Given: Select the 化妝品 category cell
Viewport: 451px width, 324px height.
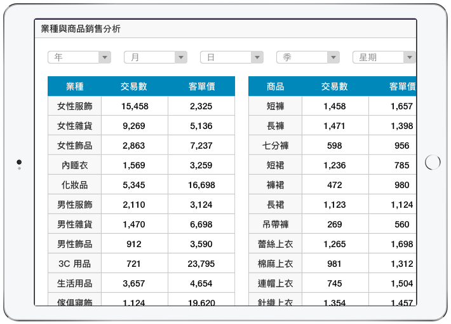Looking at the screenshot, I should [75, 185].
